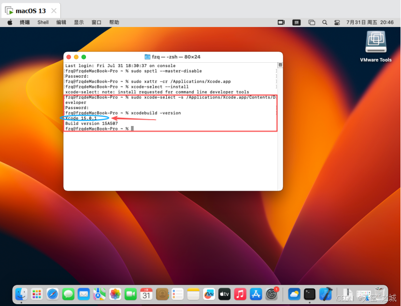Open Photos in the Dock
The image size is (401, 306).
tap(115, 294)
